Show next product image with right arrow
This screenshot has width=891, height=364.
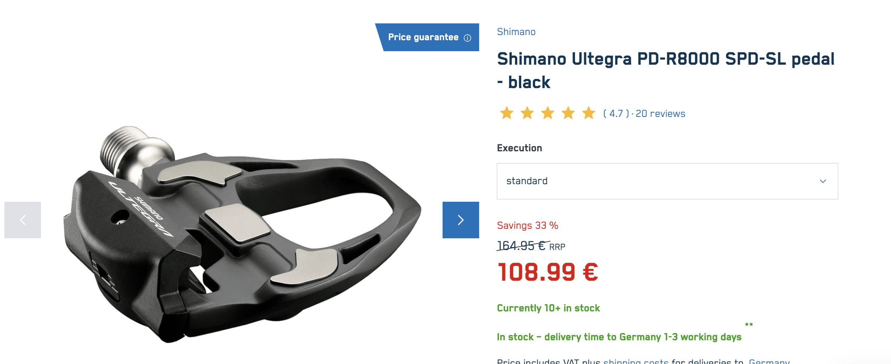coord(461,220)
